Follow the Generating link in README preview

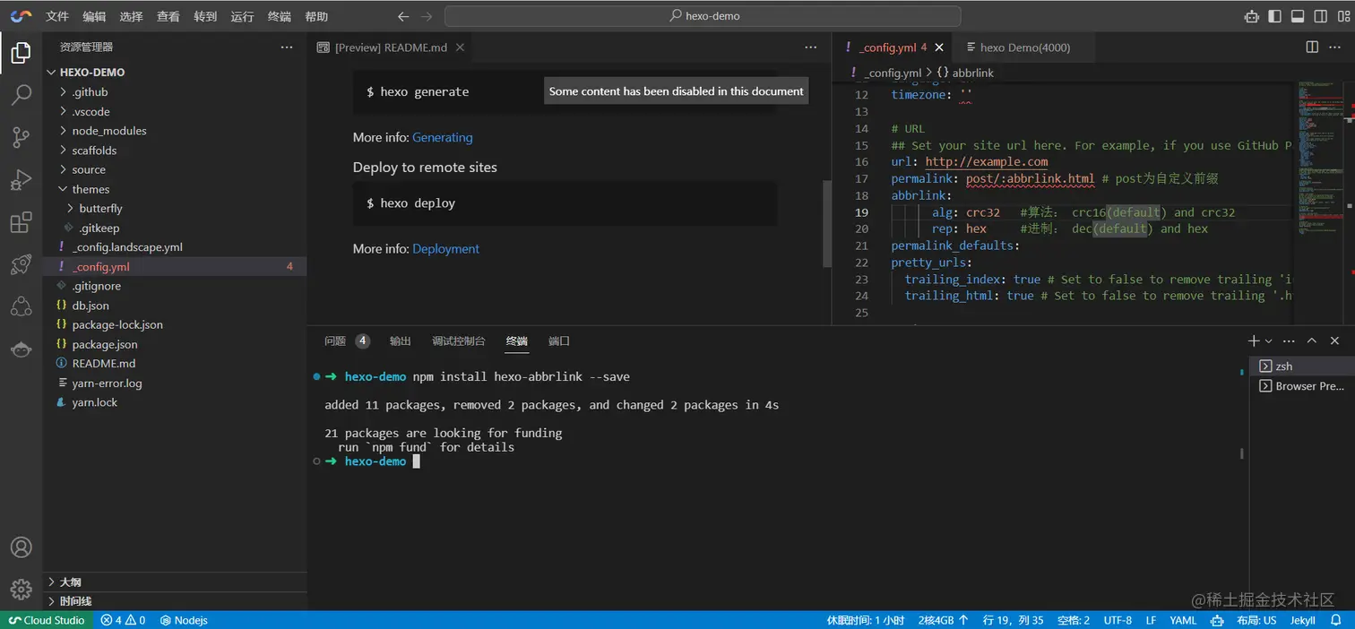443,138
